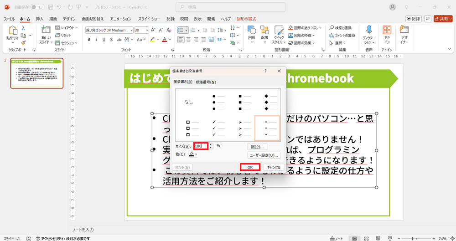Click the OK button in the dialog
Viewport: 456px width, 241px height.
(x=250, y=168)
